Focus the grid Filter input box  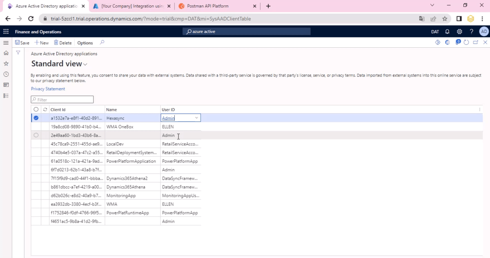[x=62, y=99]
